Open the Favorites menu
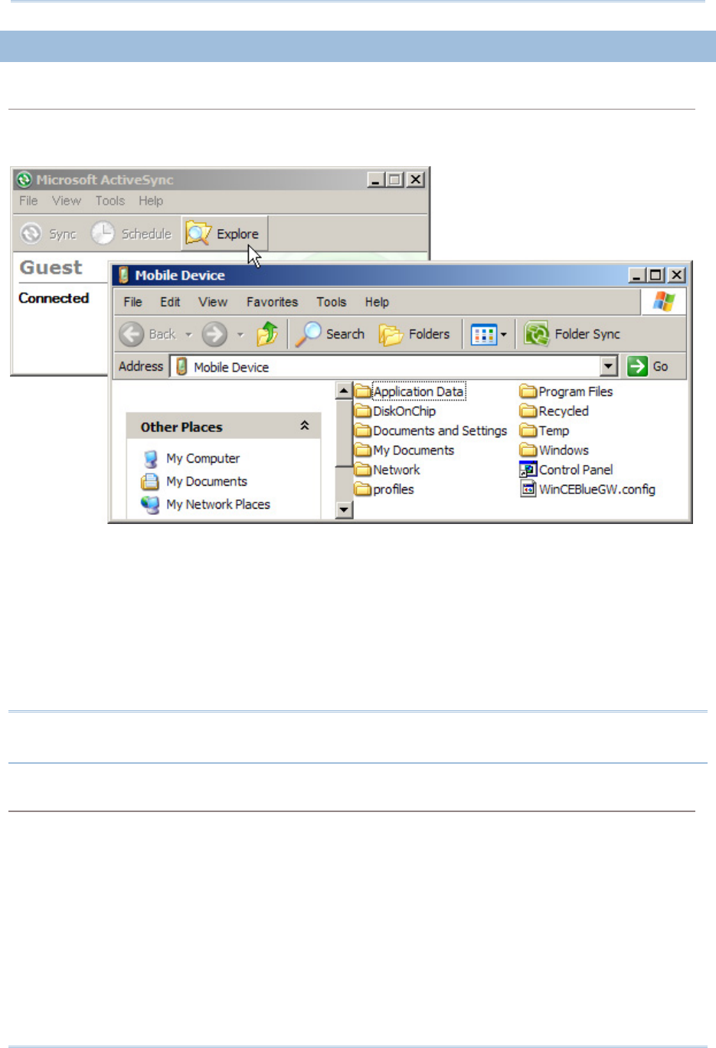Screen dimensions: 716x1048 pyautogui.click(x=272, y=302)
